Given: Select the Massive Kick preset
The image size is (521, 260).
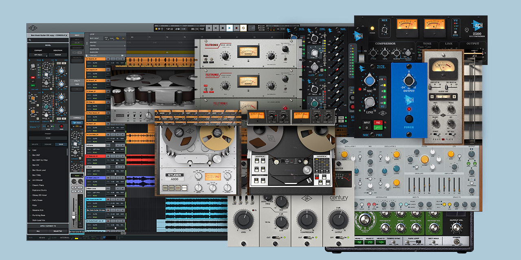Looking at the screenshot, I should tap(39, 210).
